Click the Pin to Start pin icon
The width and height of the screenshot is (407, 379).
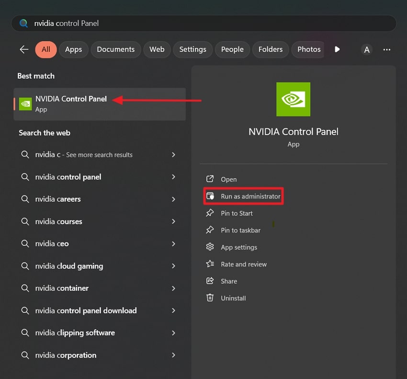click(210, 213)
